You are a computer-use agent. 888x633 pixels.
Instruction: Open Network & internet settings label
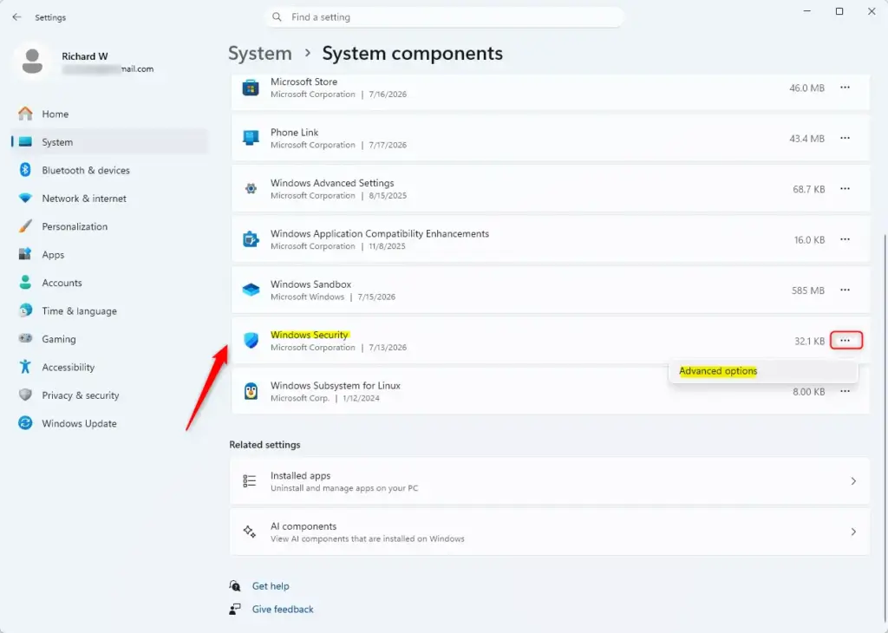click(84, 199)
